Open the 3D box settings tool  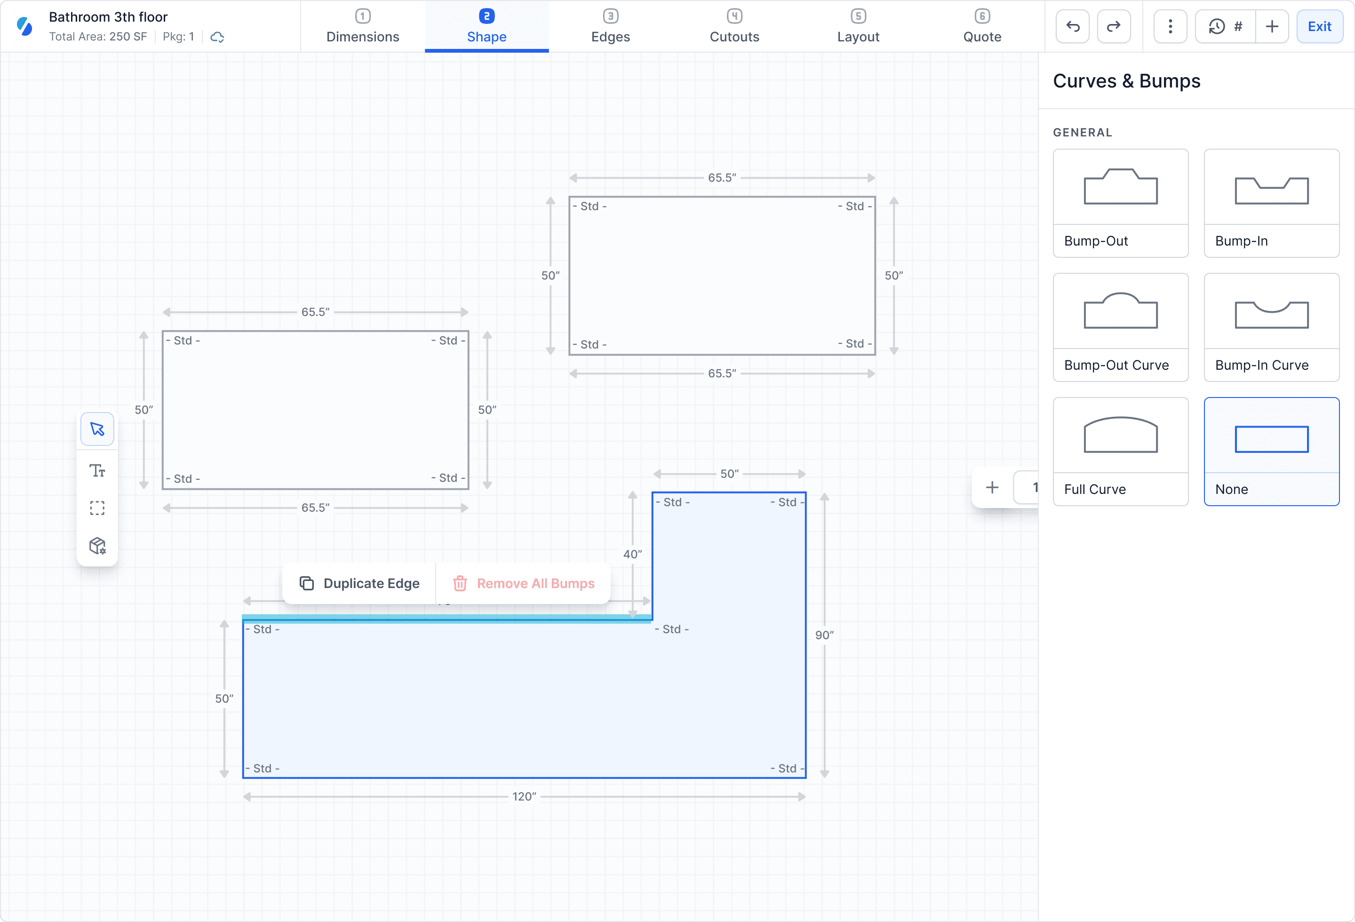point(97,546)
